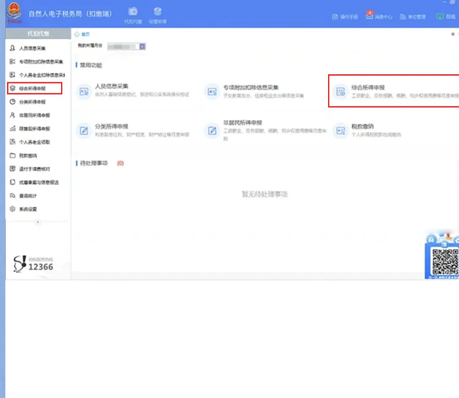Image resolution: width=459 pixels, height=398 pixels.
Task: Open the 综合所得申报 shortcut card
Action: [394, 91]
